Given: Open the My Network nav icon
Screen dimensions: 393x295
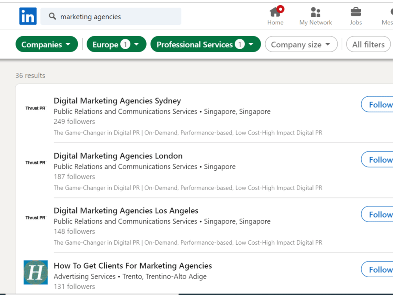Looking at the screenshot, I should point(316,16).
